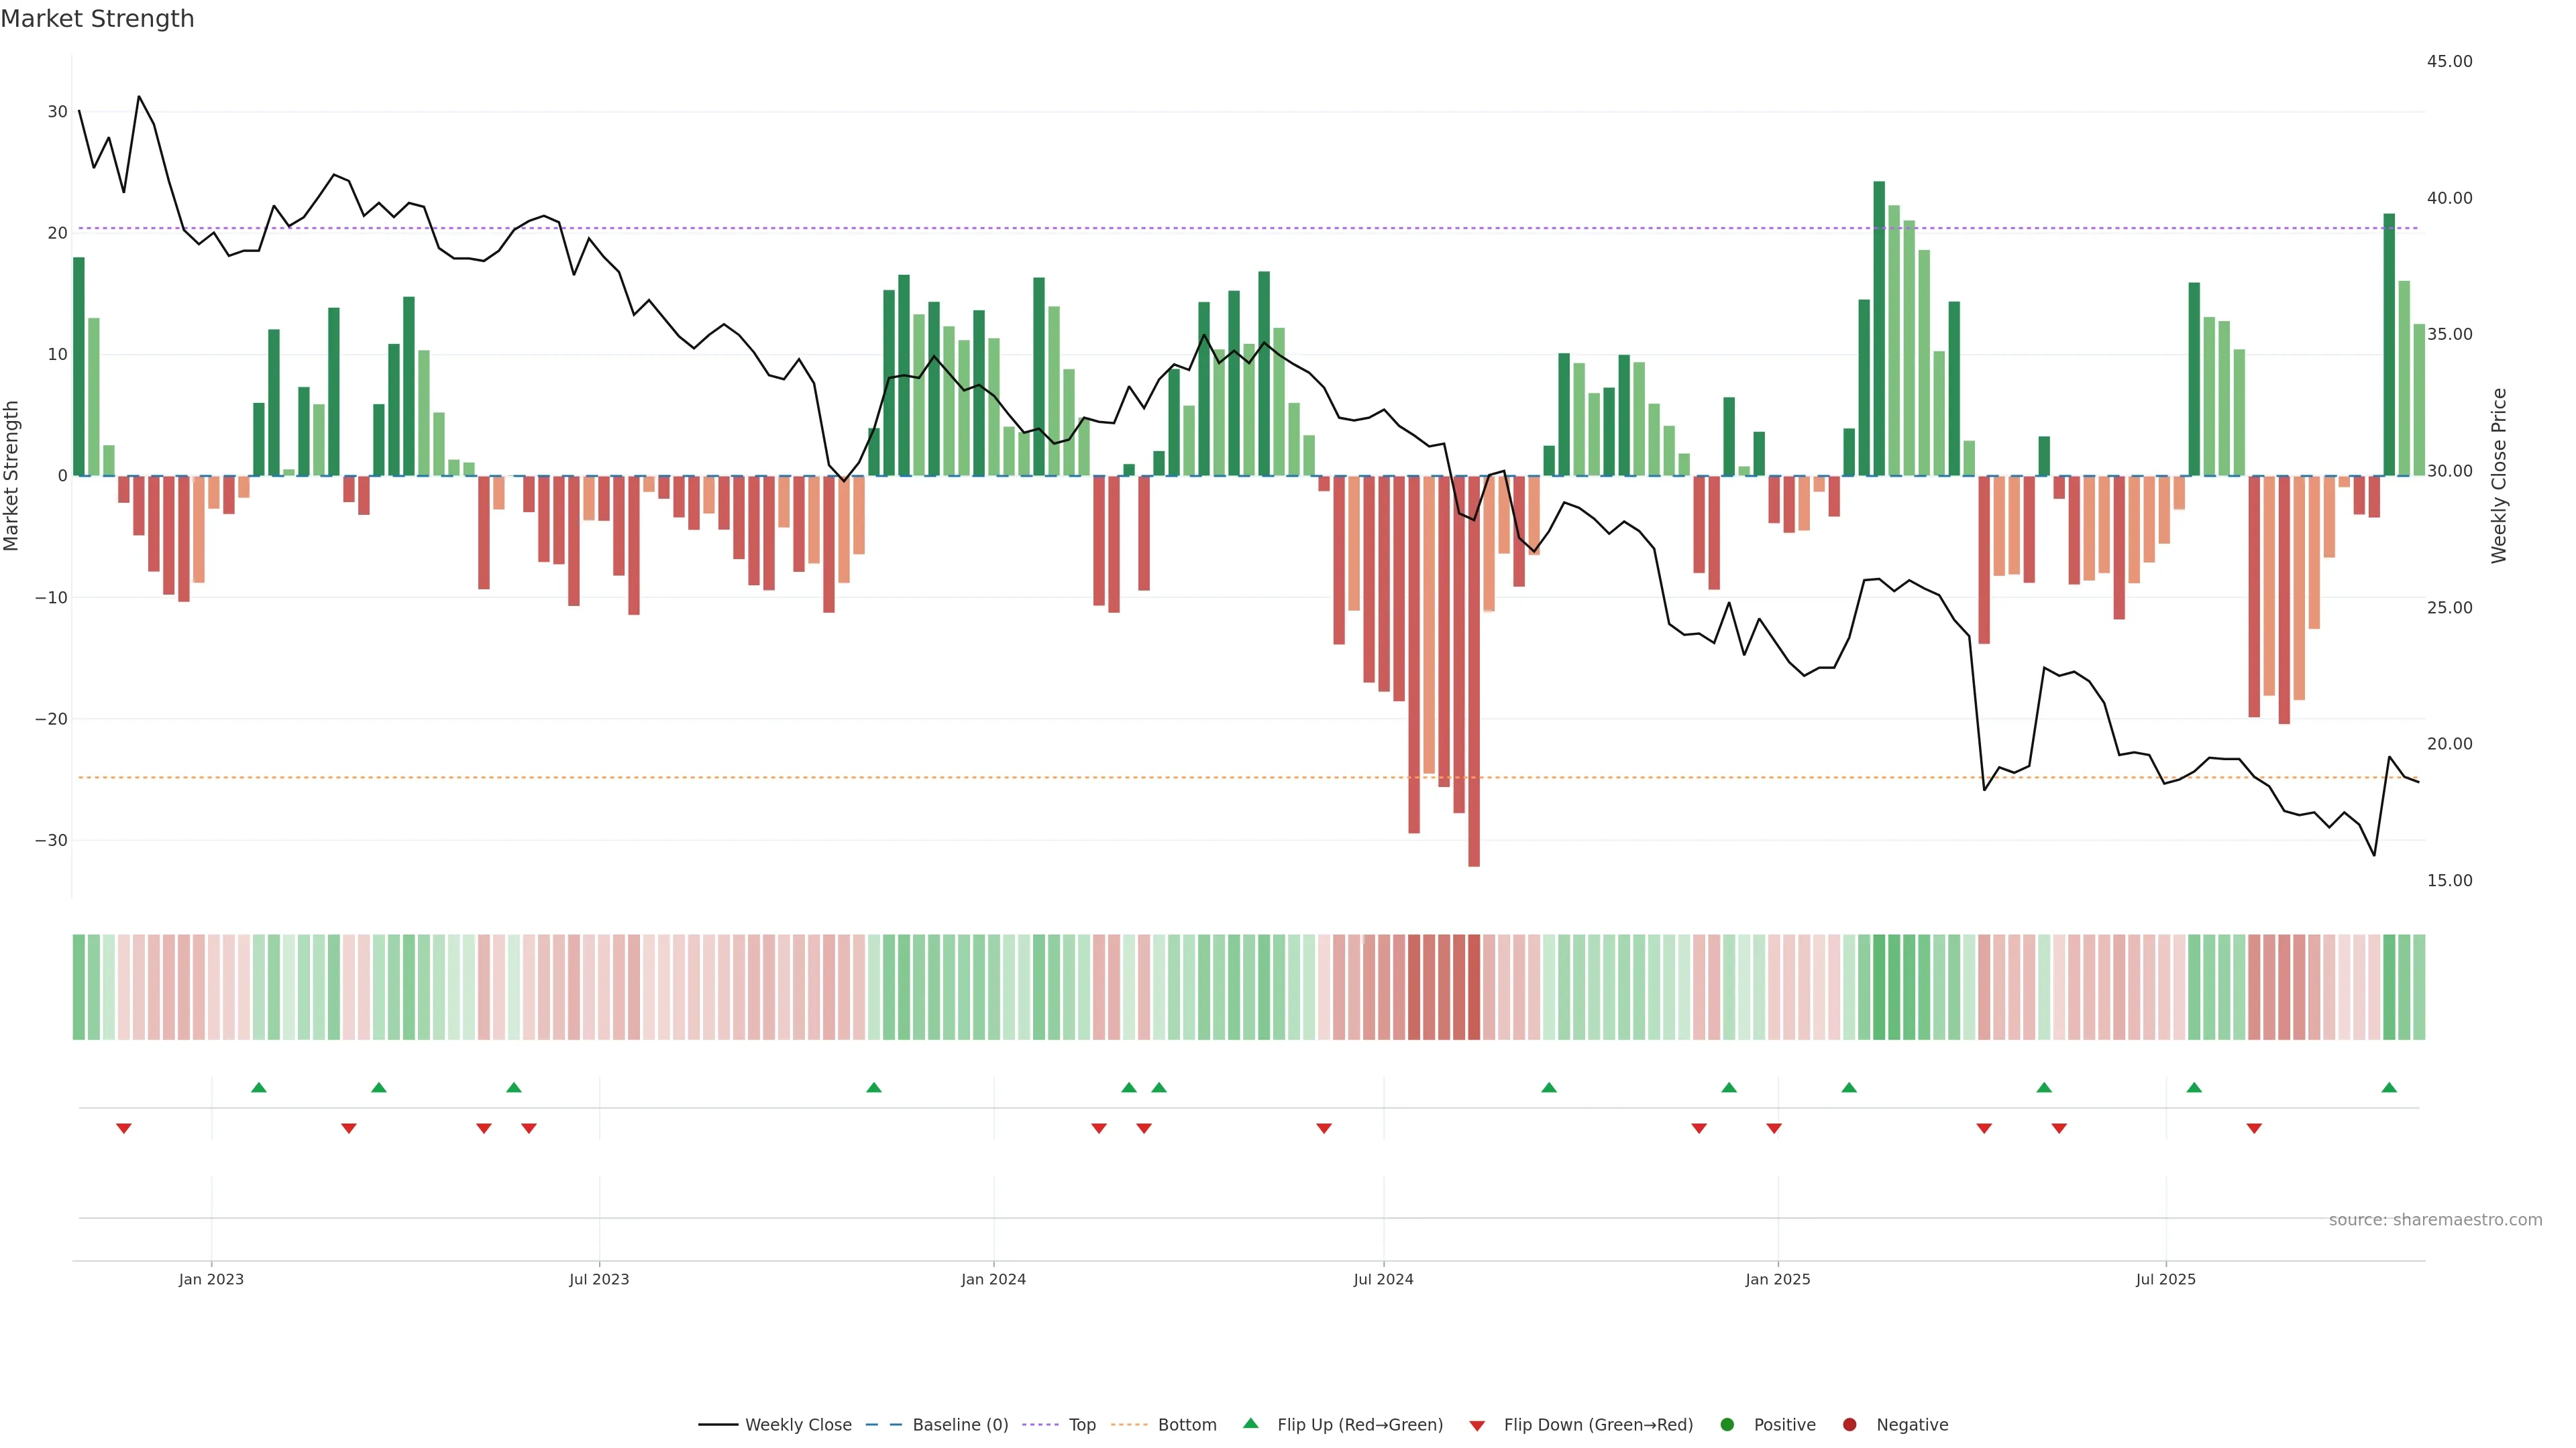Click the darkest red heatmap strip cell
This screenshot has width=2576, height=1448.
[x=1474, y=987]
